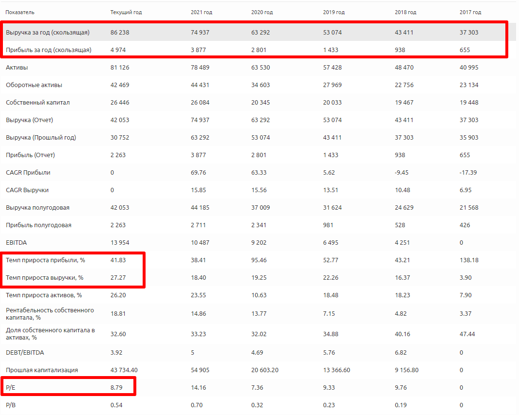Click the 'EBITDA' row label
The width and height of the screenshot is (519, 415).
tap(16, 243)
